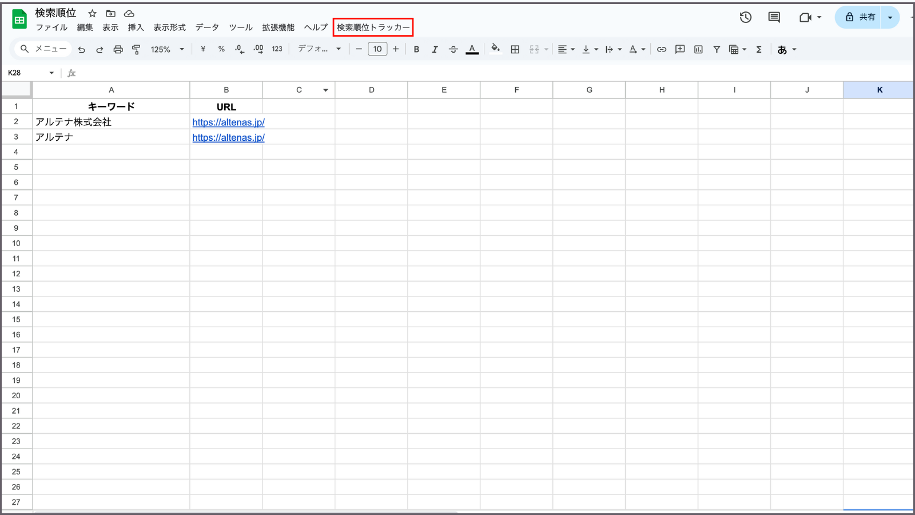The image size is (915, 515).
Task: Toggle bold formatting button
Action: [416, 50]
